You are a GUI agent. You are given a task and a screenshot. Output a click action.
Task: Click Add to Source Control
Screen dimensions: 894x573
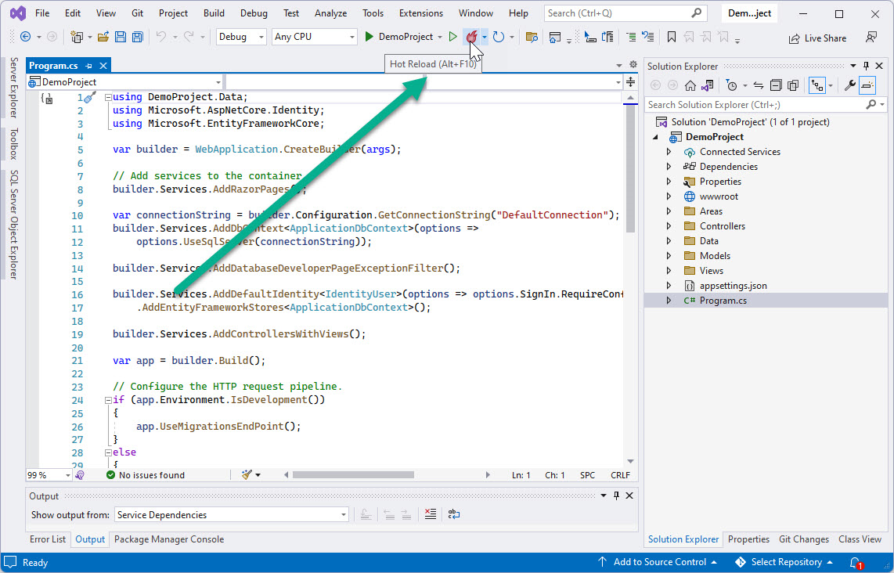pyautogui.click(x=657, y=562)
